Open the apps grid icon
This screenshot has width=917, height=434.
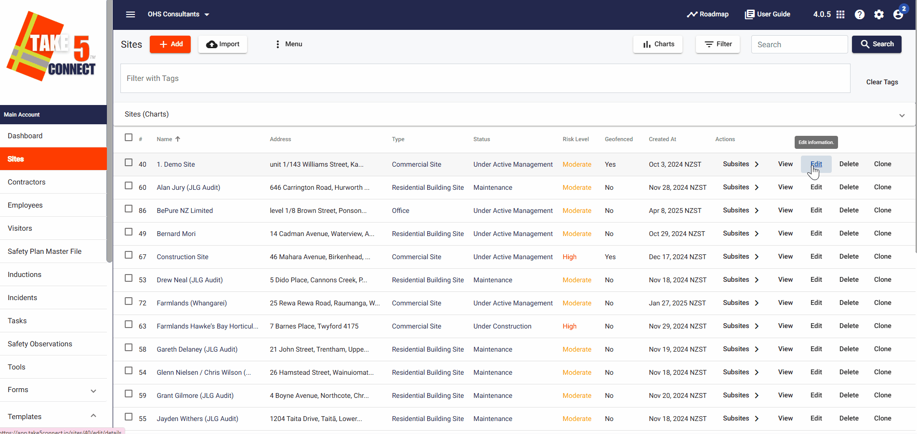840,14
